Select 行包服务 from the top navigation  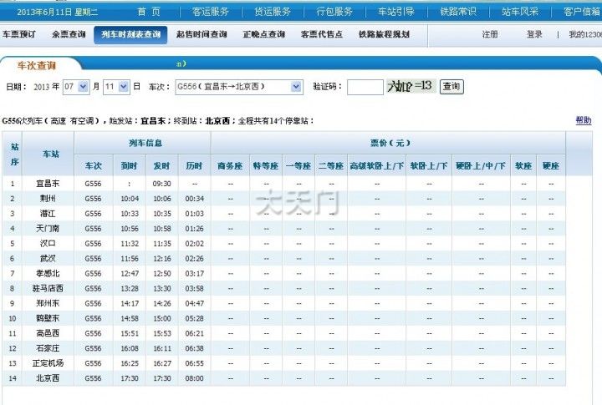334,11
